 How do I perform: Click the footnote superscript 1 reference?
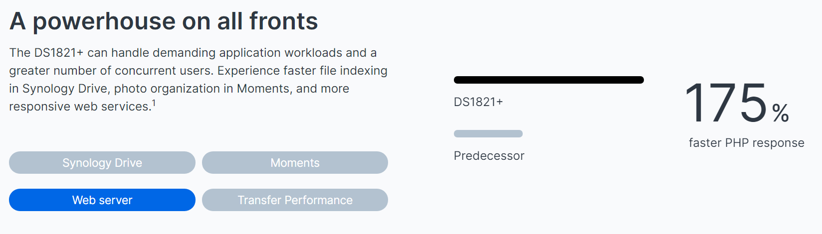click(x=154, y=103)
